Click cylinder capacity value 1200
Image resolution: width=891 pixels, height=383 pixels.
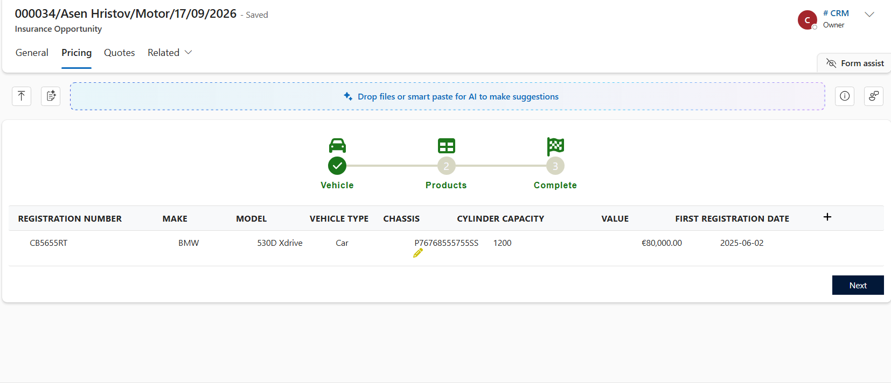[502, 243]
